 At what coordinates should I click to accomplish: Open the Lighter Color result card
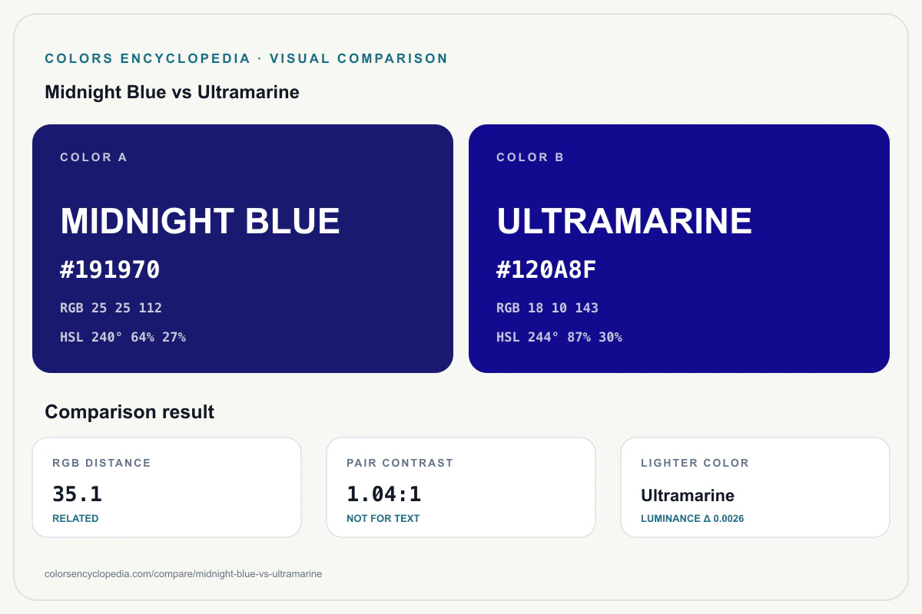point(755,487)
